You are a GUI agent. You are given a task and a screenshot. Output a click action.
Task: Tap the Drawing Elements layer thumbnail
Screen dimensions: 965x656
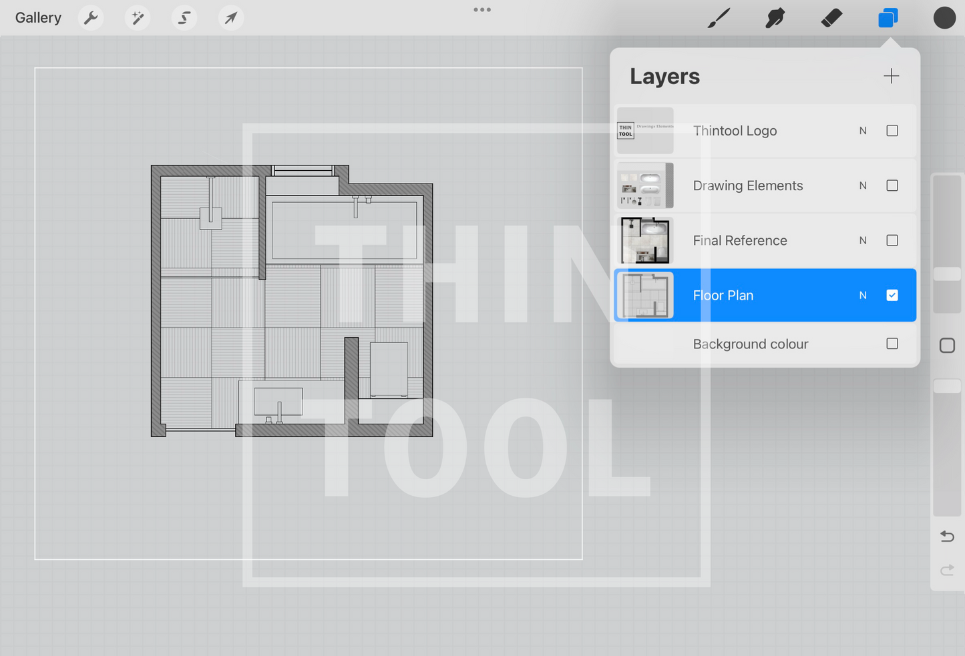coord(645,186)
